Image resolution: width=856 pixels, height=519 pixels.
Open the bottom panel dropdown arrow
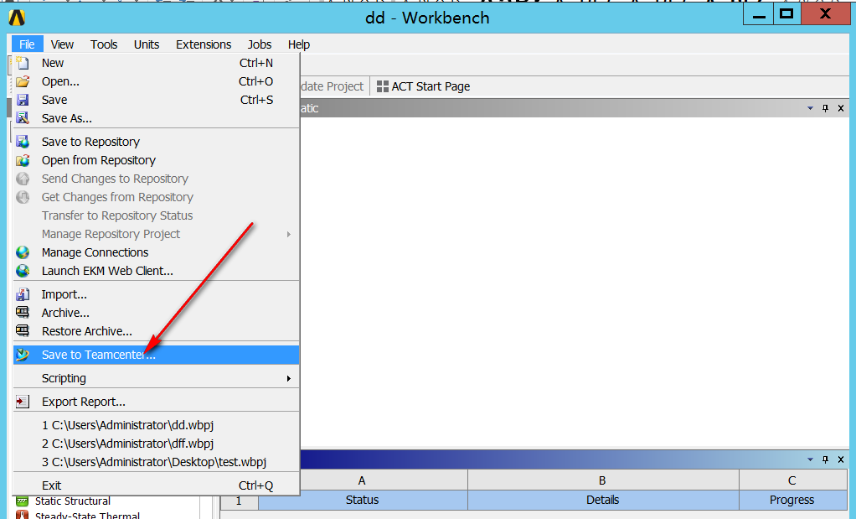[x=809, y=459]
